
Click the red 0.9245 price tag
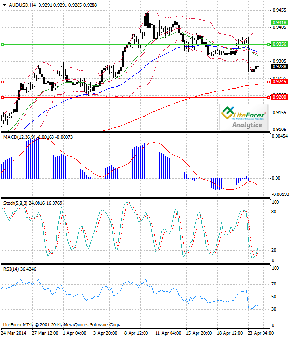tap(279, 82)
